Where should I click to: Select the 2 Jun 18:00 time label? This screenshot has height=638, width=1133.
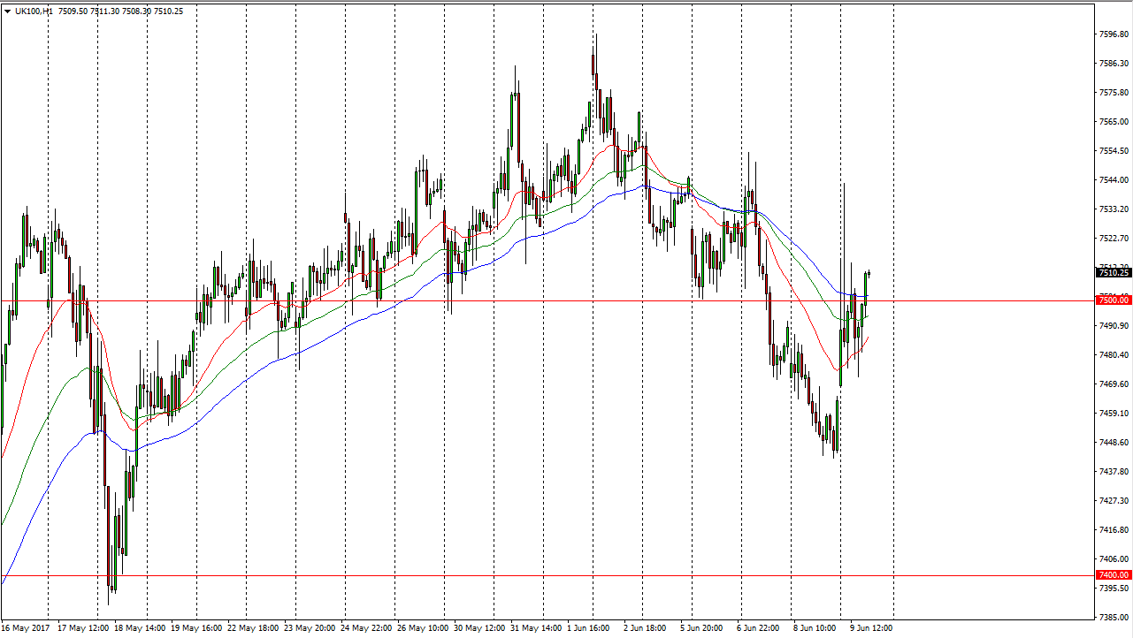tap(647, 628)
